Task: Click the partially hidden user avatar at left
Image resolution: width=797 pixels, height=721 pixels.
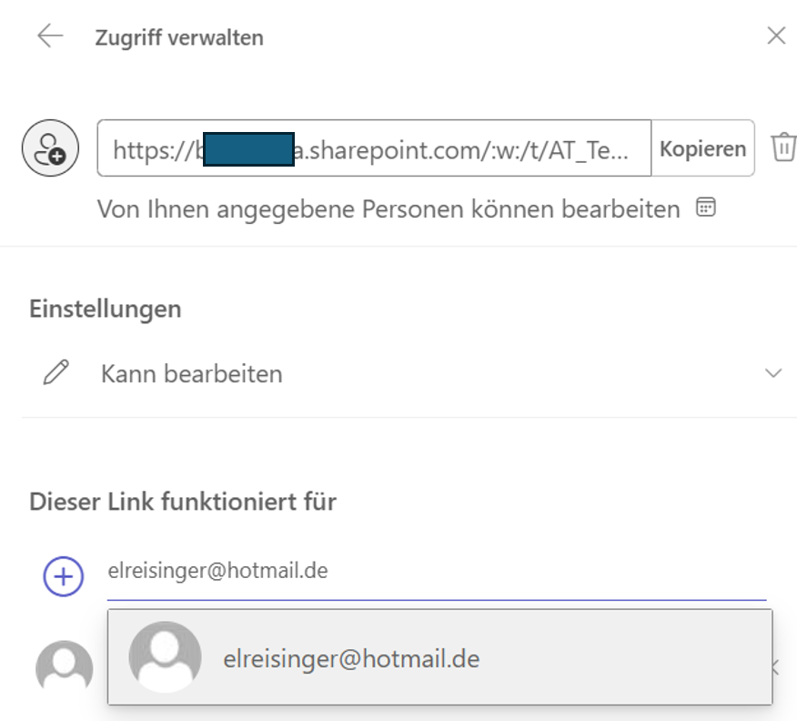Action: 64,669
